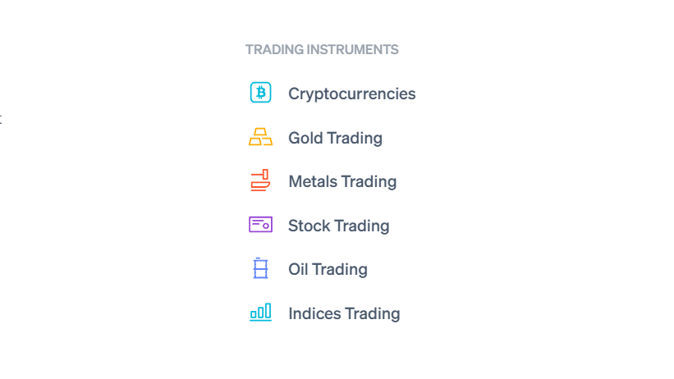Click the purple certificate Stock Trading icon

(260, 224)
